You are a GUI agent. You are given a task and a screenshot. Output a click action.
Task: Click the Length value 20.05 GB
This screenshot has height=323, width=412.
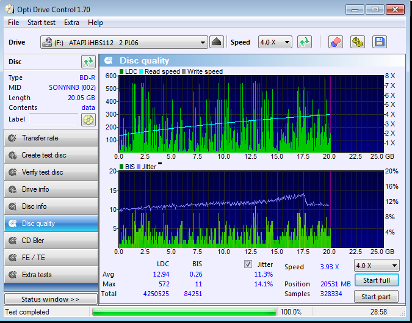(81, 98)
